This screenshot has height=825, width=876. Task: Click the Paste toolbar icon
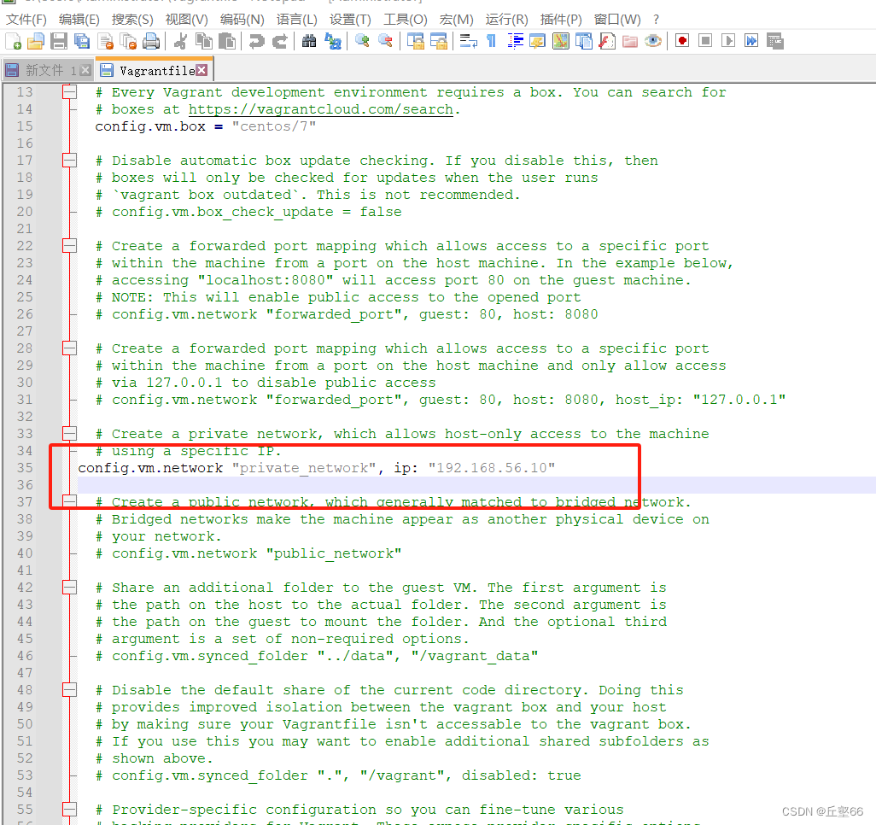pos(227,41)
